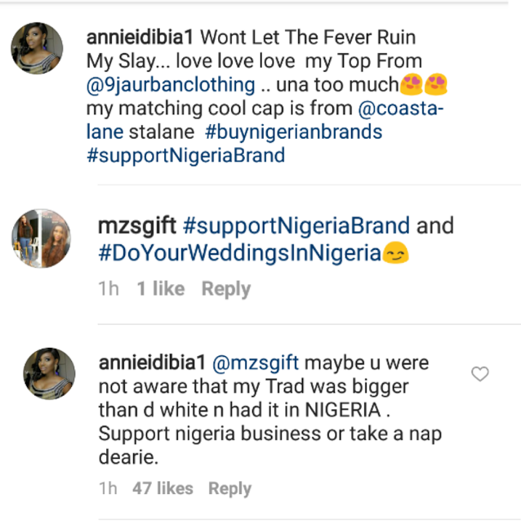The width and height of the screenshot is (521, 521).
Task: Open the annieidibia1 username in the caption
Action: [140, 37]
